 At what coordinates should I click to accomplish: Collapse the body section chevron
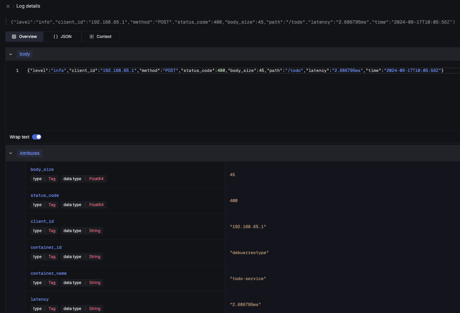click(x=11, y=54)
